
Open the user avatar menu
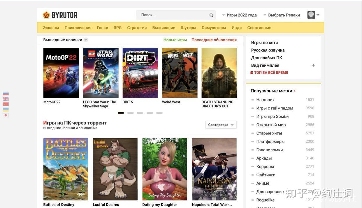(x=311, y=15)
